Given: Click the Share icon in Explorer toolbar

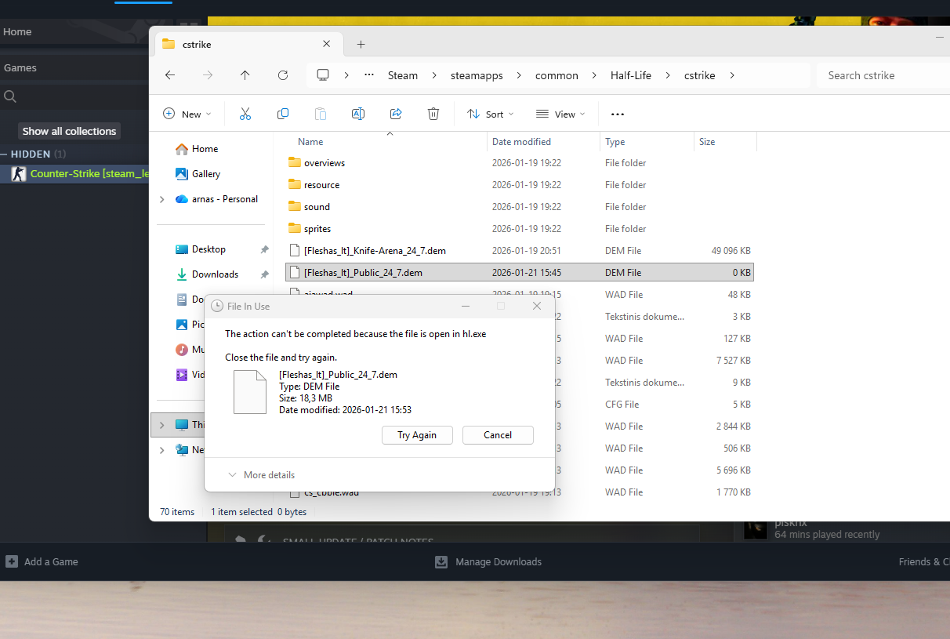Looking at the screenshot, I should (396, 114).
